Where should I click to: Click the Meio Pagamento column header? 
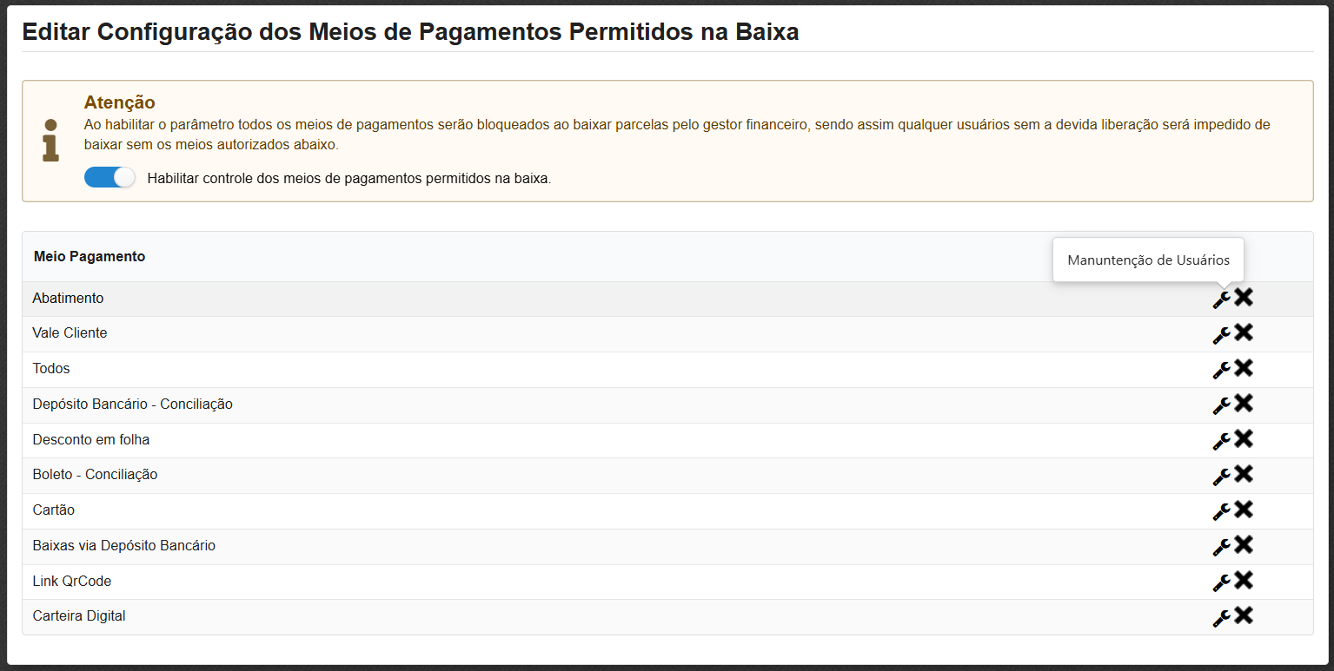90,257
